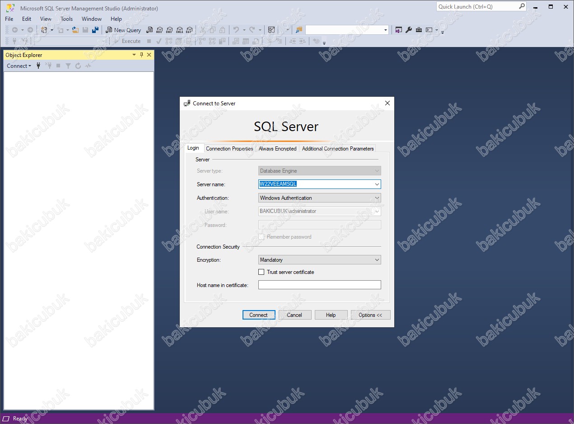Expand the Authentication dropdown
This screenshot has height=424, width=574.
377,198
